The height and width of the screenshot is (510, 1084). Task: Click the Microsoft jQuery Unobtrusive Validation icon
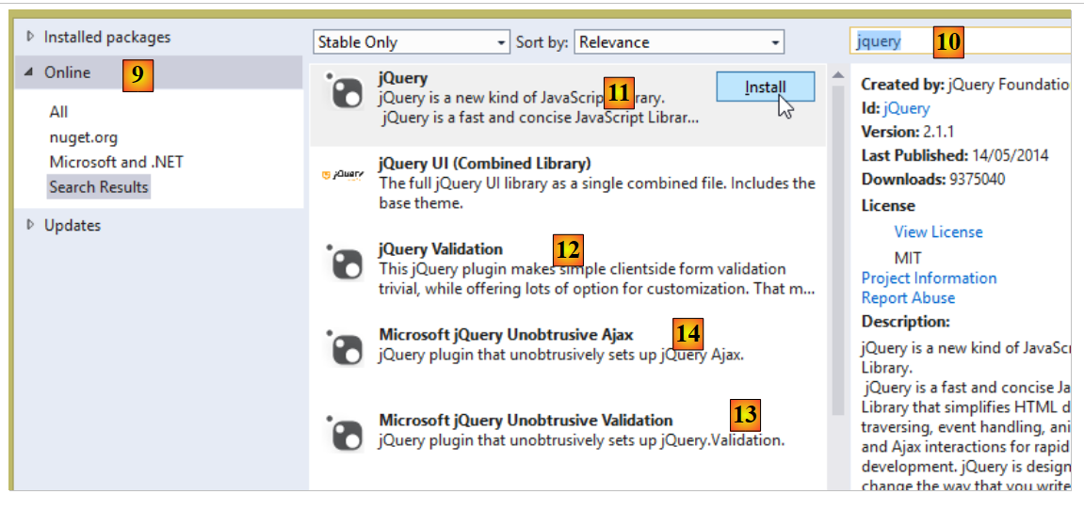point(344,433)
